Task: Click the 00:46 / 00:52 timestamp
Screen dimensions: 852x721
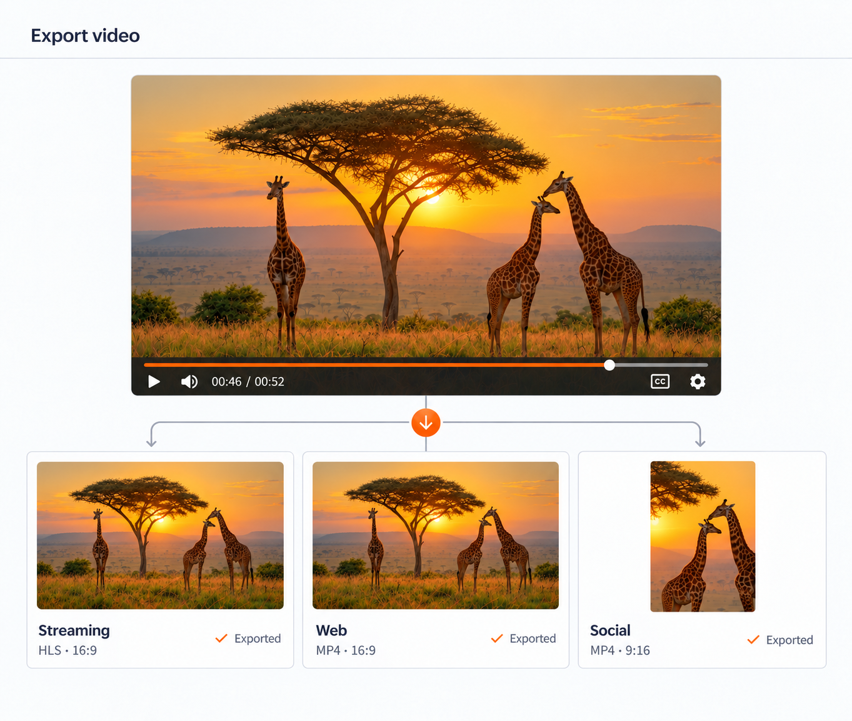Action: coord(248,382)
